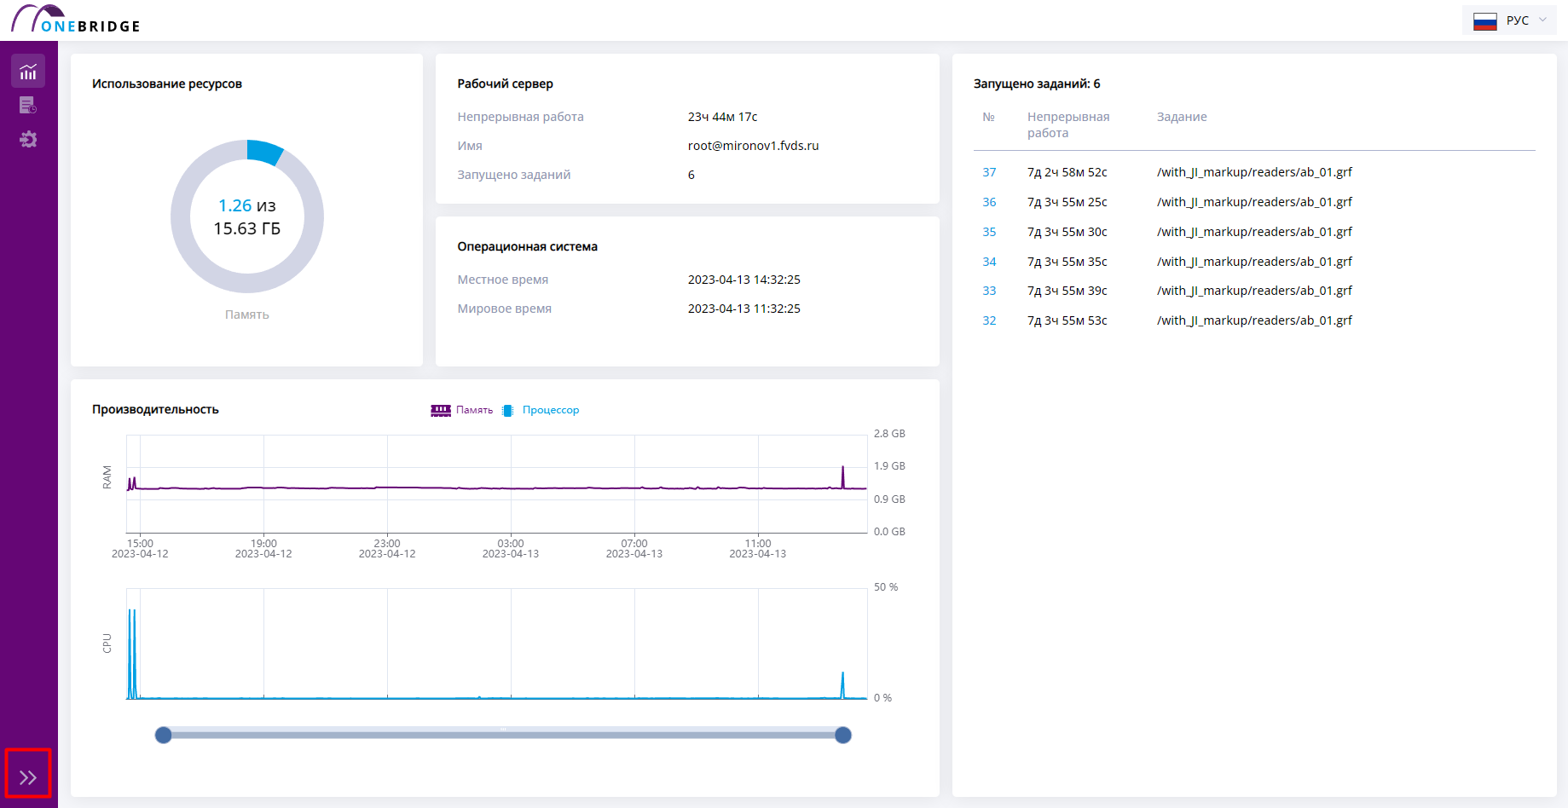The image size is (1568, 808).
Task: Select the continuous work value 23ч 44м 17с
Action: [x=723, y=117]
